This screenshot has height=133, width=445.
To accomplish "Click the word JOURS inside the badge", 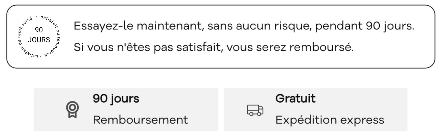I will [x=39, y=40].
